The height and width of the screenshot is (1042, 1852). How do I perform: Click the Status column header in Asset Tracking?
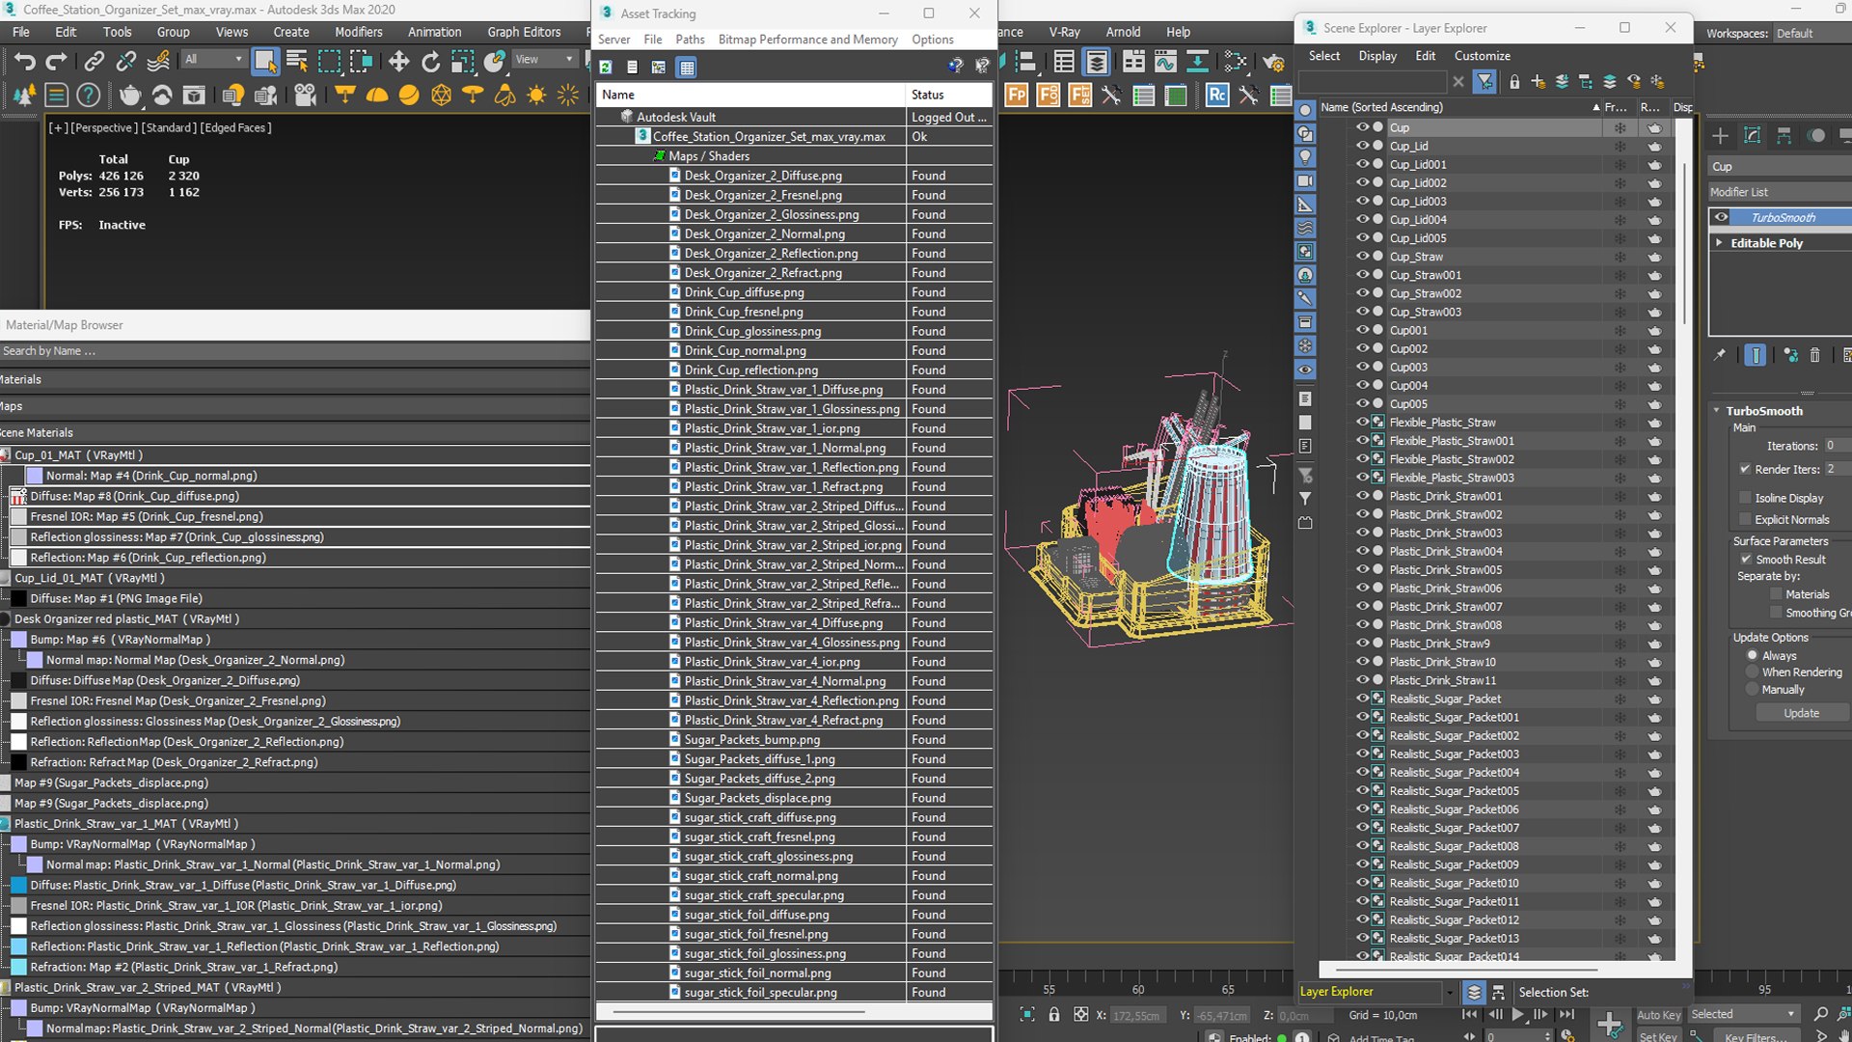pyautogui.click(x=949, y=95)
